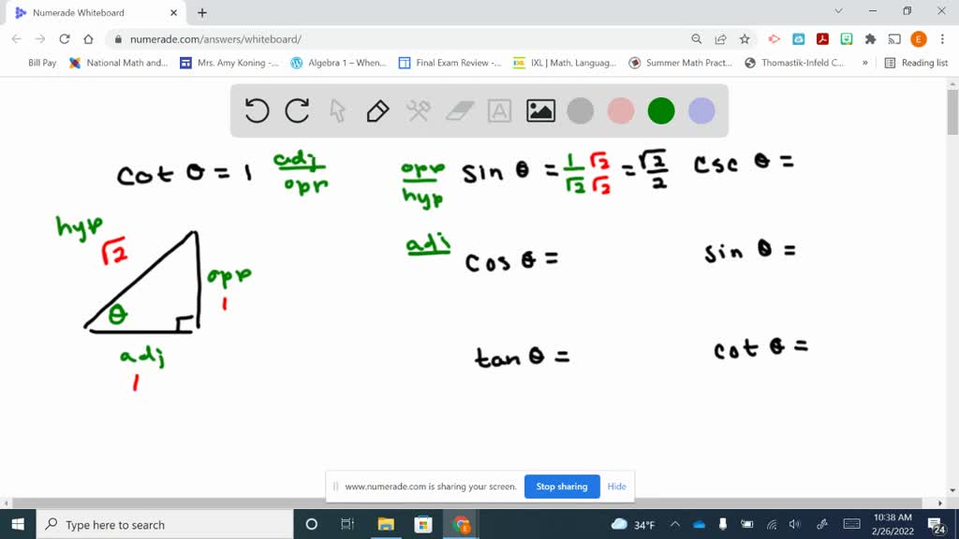
Task: Select the cursor pointer tool
Action: 336,110
